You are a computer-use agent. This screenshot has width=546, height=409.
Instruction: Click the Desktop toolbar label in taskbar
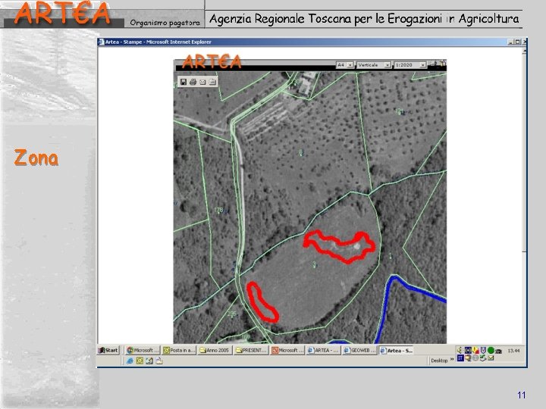(439, 361)
